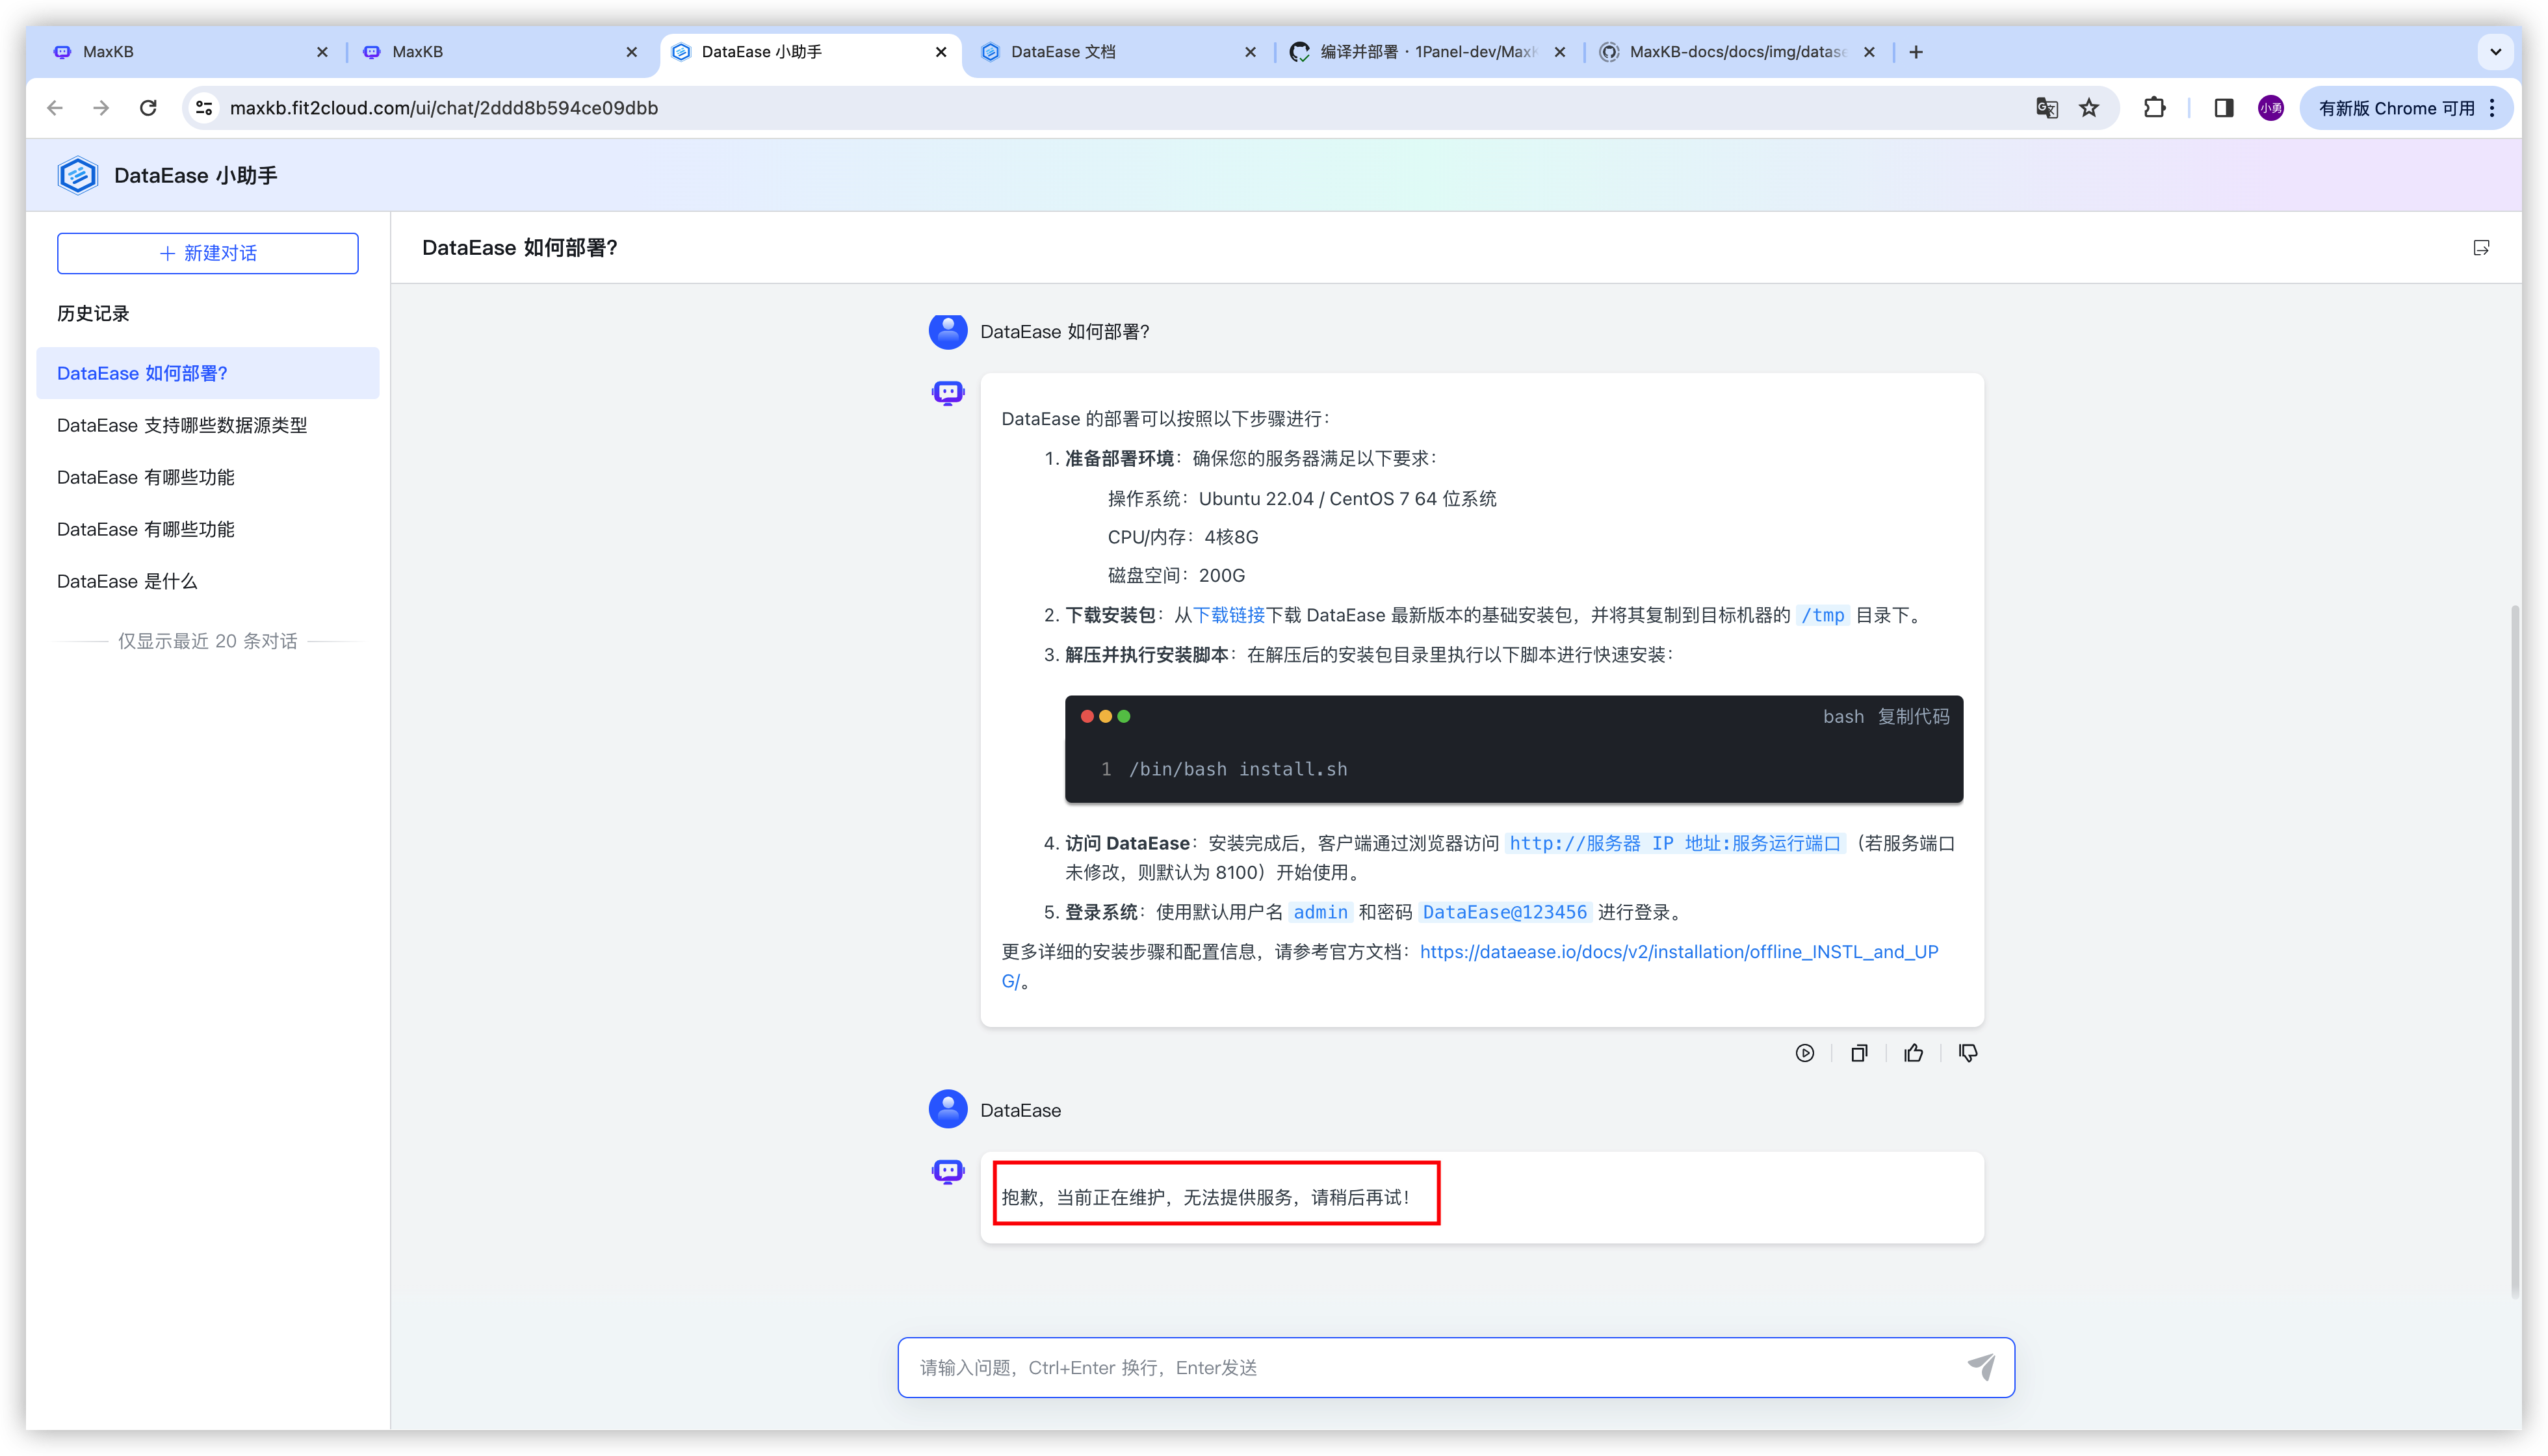Click the thumbs down icon under answer
Screen dimensions: 2548x1456
point(1967,1053)
